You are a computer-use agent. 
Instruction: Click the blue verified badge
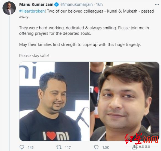tap(57, 5)
